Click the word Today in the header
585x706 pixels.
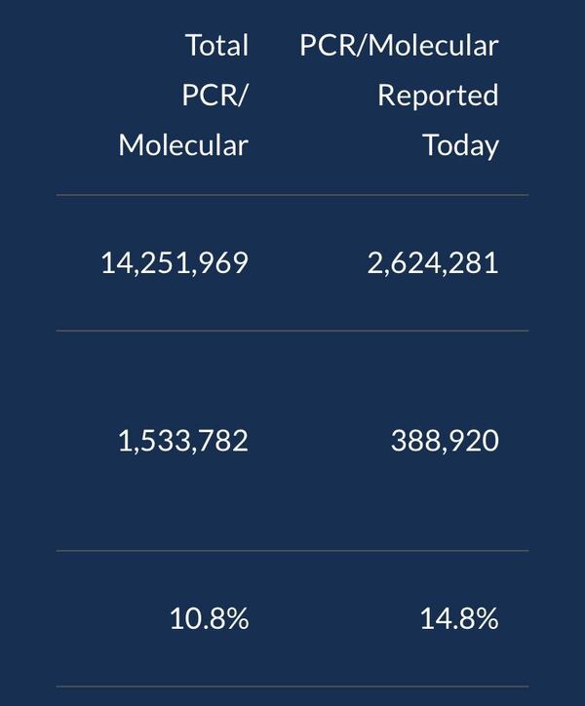[460, 145]
